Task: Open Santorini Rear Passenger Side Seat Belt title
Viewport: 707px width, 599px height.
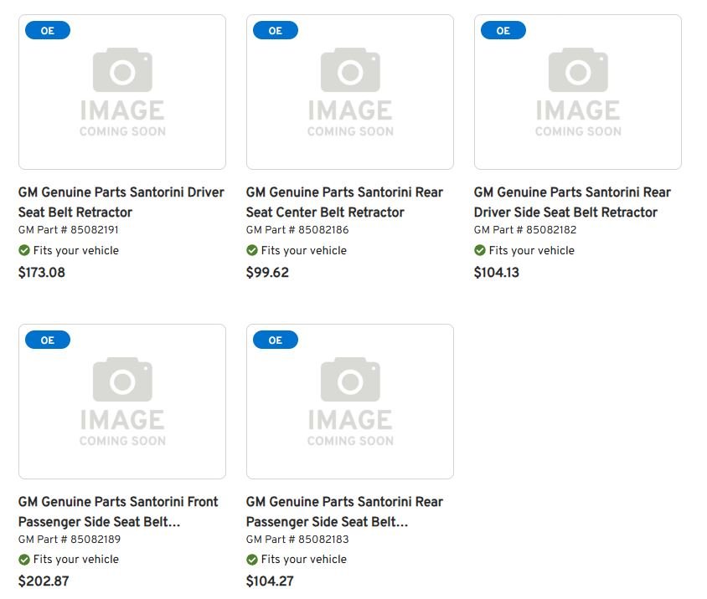Action: tap(344, 511)
